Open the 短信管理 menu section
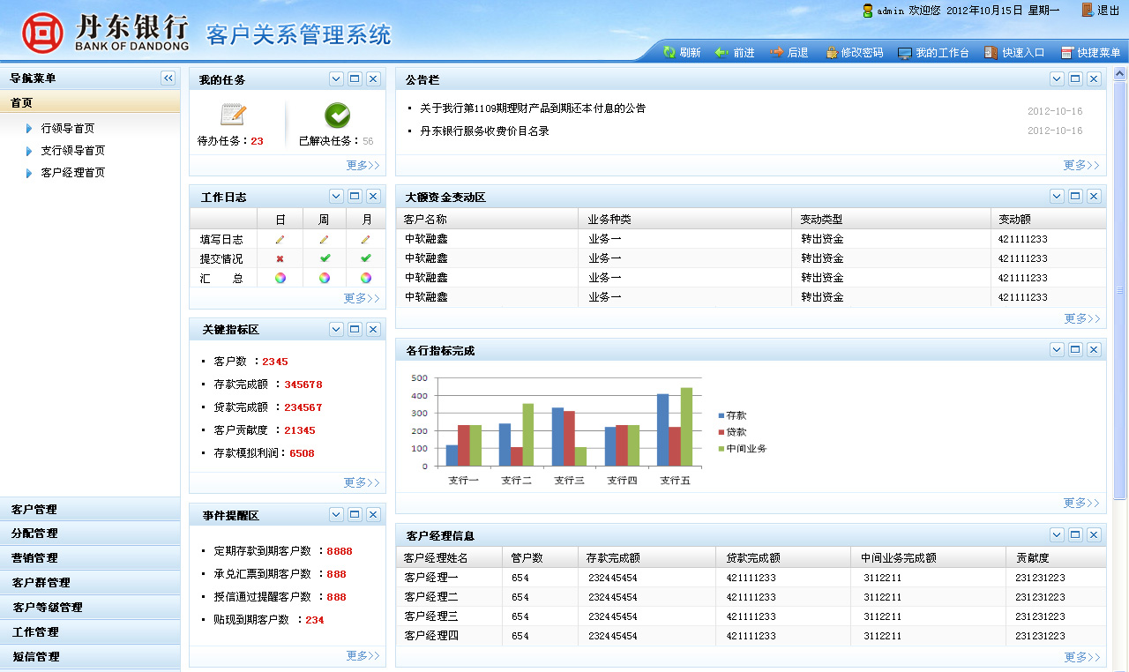Image resolution: width=1129 pixels, height=672 pixels. (35, 657)
